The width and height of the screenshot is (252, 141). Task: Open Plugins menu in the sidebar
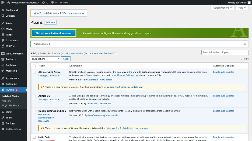coord(13,90)
